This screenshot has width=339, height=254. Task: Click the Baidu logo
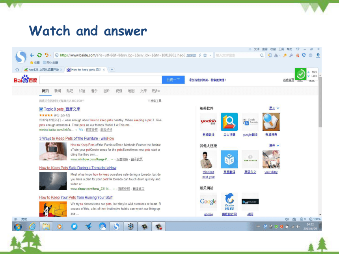point(26,79)
